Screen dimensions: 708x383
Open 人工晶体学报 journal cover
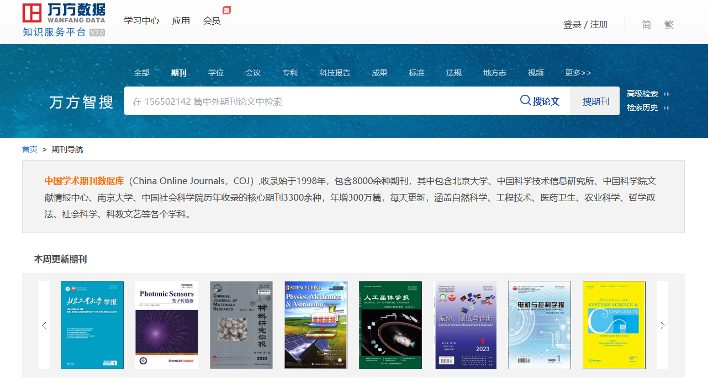[390, 325]
